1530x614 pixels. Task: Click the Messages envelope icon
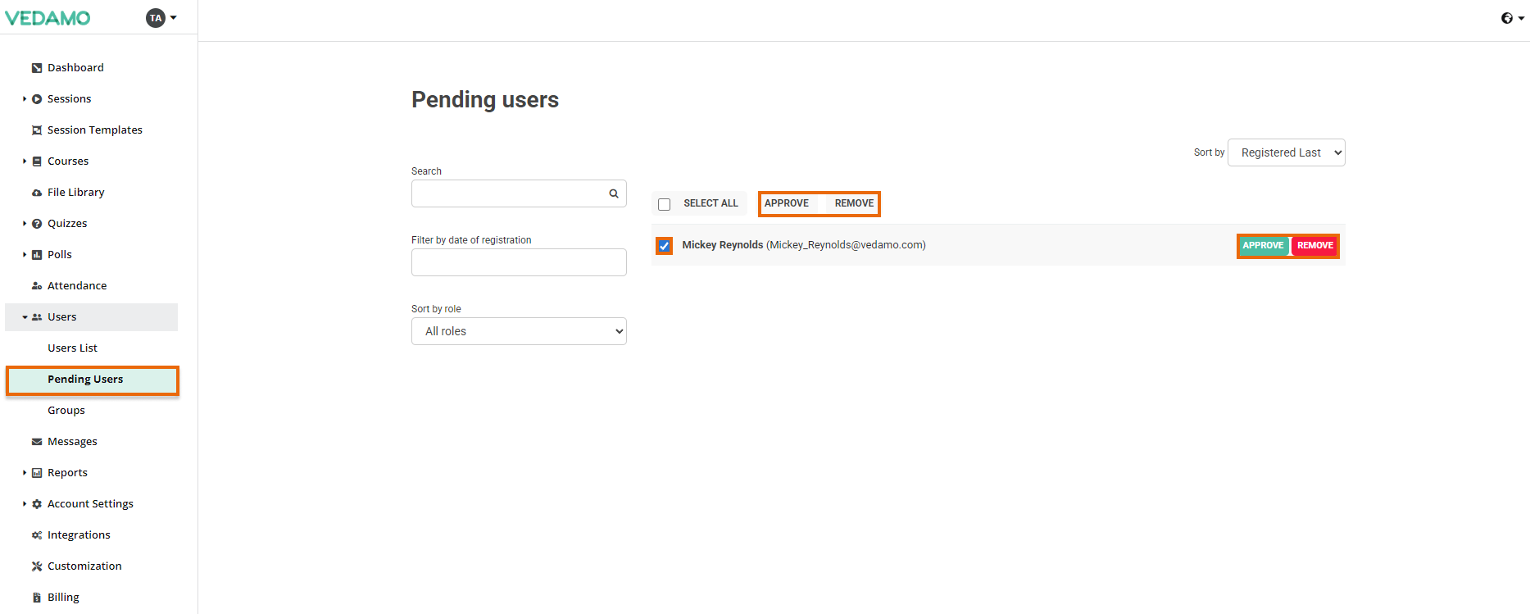point(37,442)
